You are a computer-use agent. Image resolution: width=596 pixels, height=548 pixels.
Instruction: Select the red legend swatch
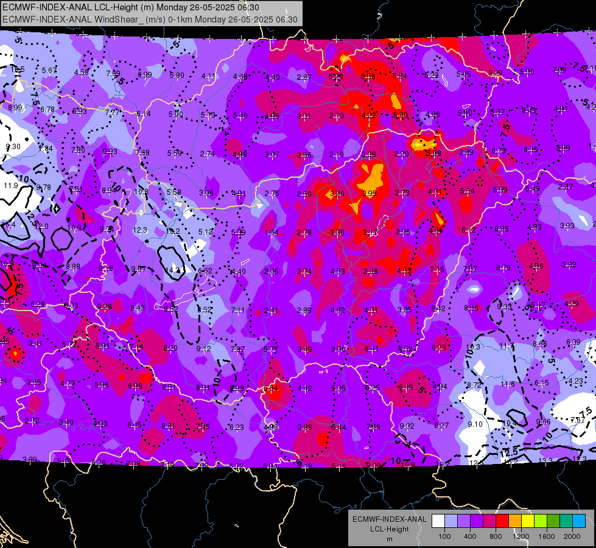pyautogui.click(x=502, y=521)
